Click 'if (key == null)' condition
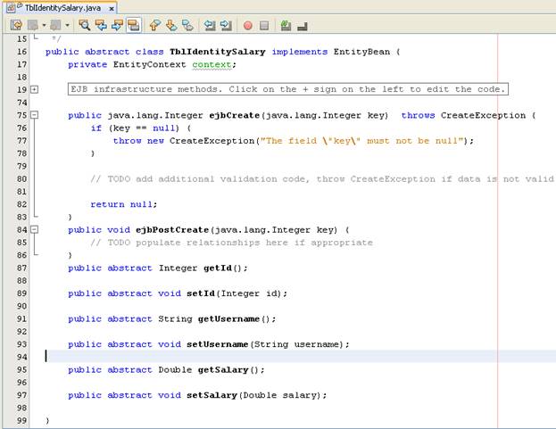The image size is (556, 429). (135, 128)
